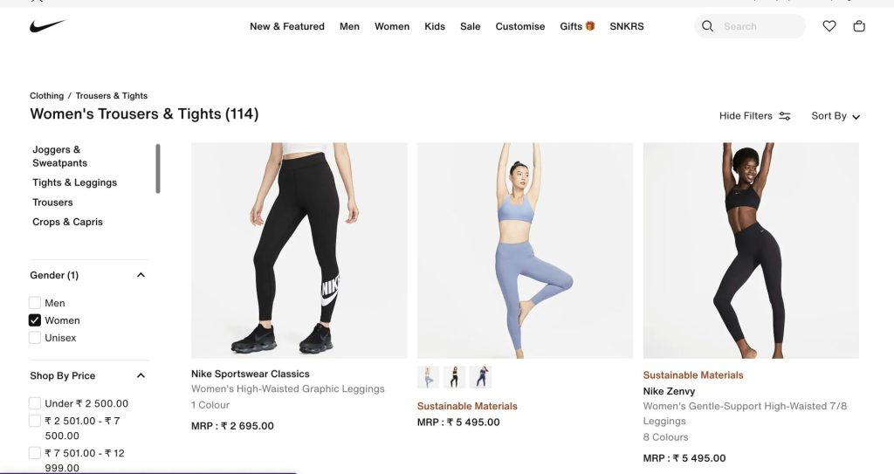894x474 pixels.
Task: Collapse the Gender filter section
Action: click(141, 275)
